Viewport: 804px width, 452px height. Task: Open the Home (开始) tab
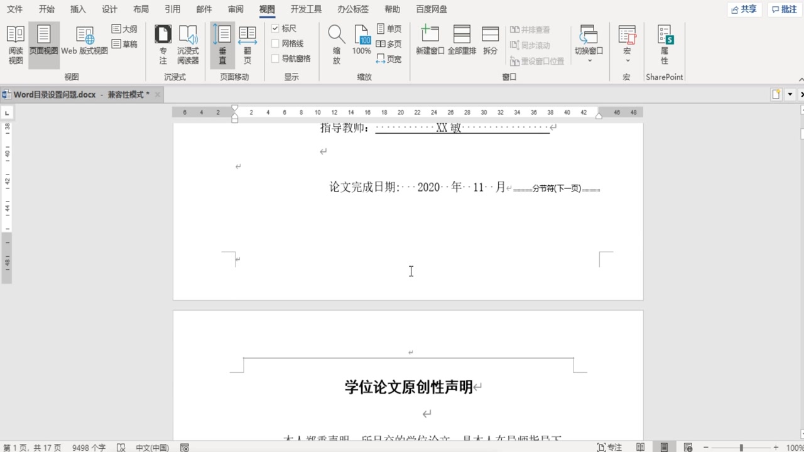point(46,9)
